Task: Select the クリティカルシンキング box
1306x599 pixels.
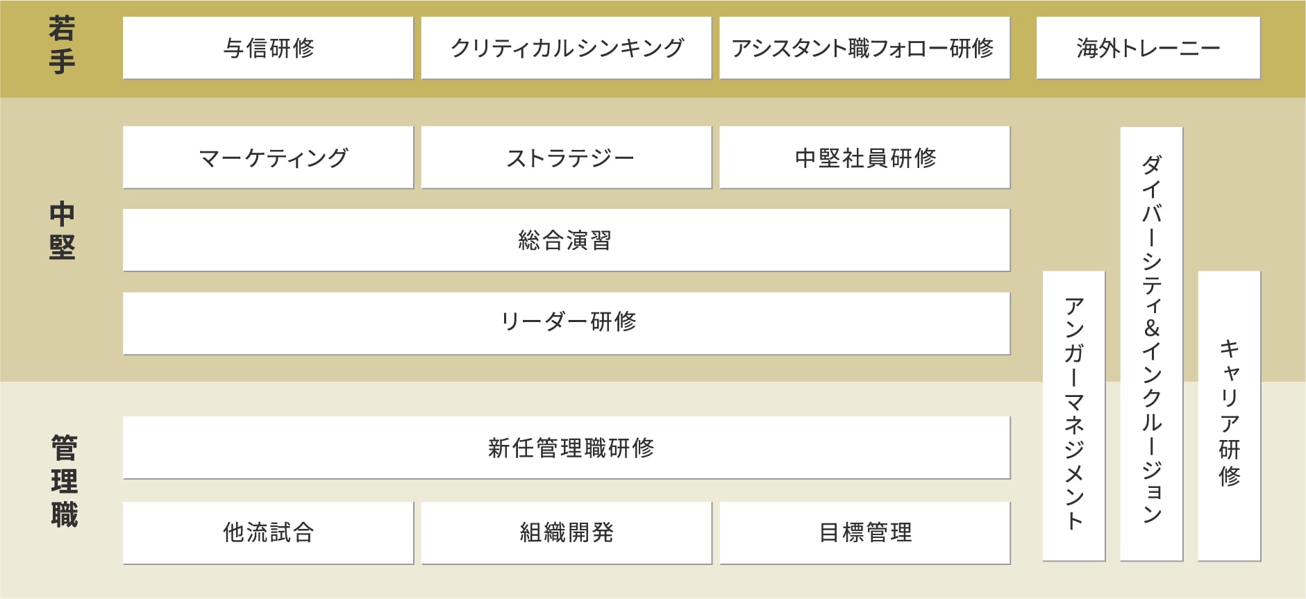Action: [x=566, y=48]
